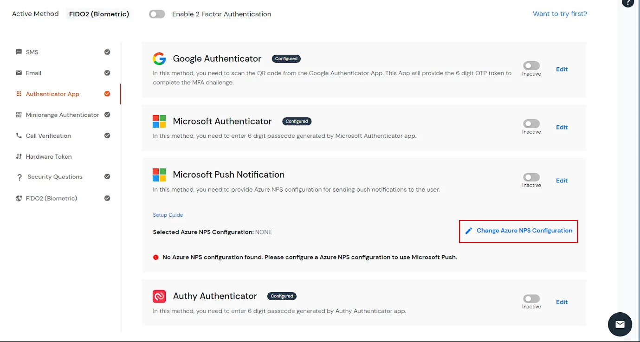
Task: Open the help question mark icon
Action: [x=628, y=3]
